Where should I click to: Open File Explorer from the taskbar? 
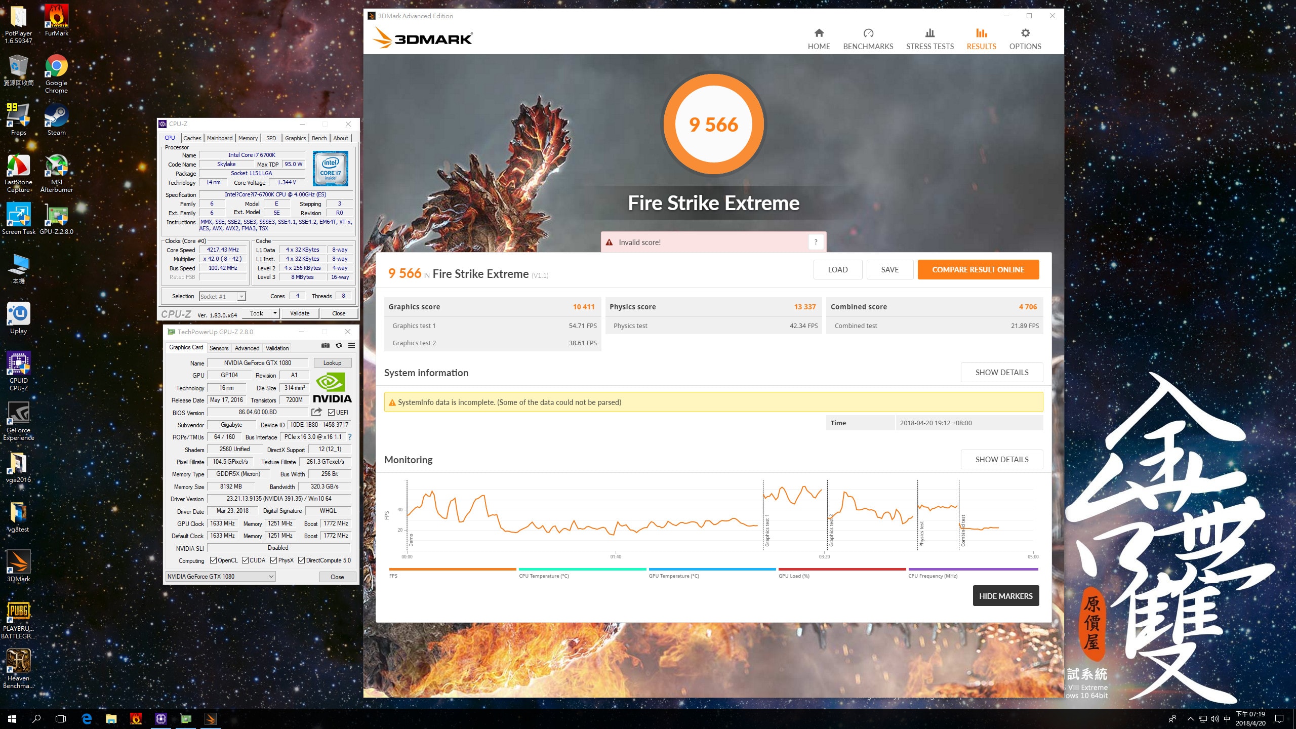pos(111,719)
